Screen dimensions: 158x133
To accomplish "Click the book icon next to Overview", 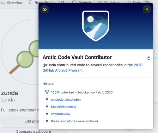I will [3, 3].
